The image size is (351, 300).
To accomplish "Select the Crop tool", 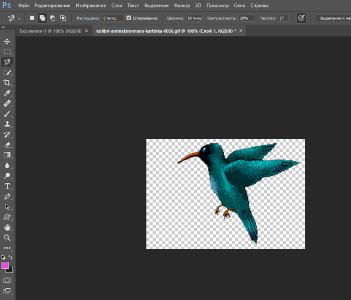I will (x=7, y=83).
